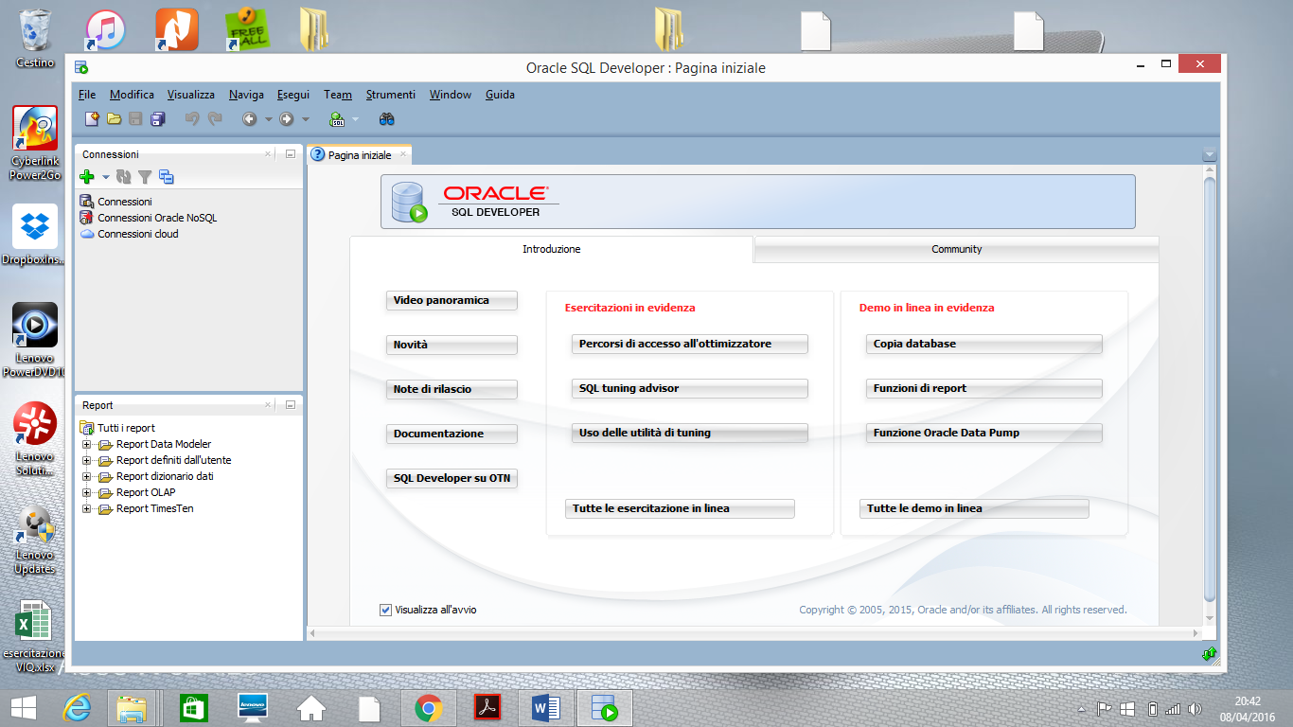Screen dimensions: 1293x727
Task: Open Tutte le demo in linea
Action: 974,508
